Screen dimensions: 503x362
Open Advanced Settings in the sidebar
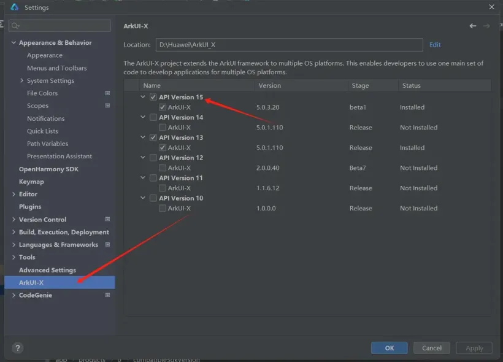(47, 270)
